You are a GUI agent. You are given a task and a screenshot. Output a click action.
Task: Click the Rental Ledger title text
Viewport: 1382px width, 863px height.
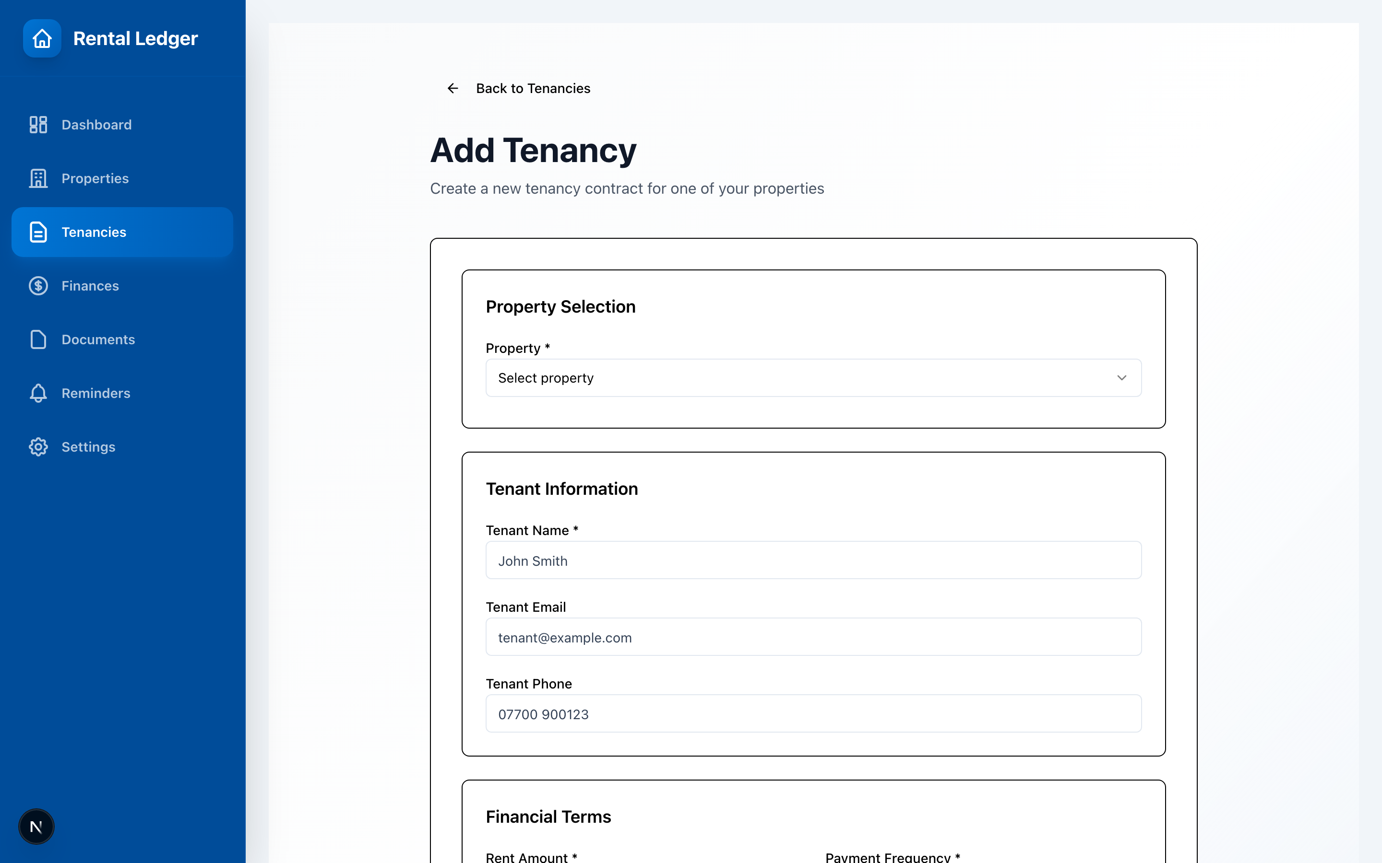pyautogui.click(x=135, y=38)
